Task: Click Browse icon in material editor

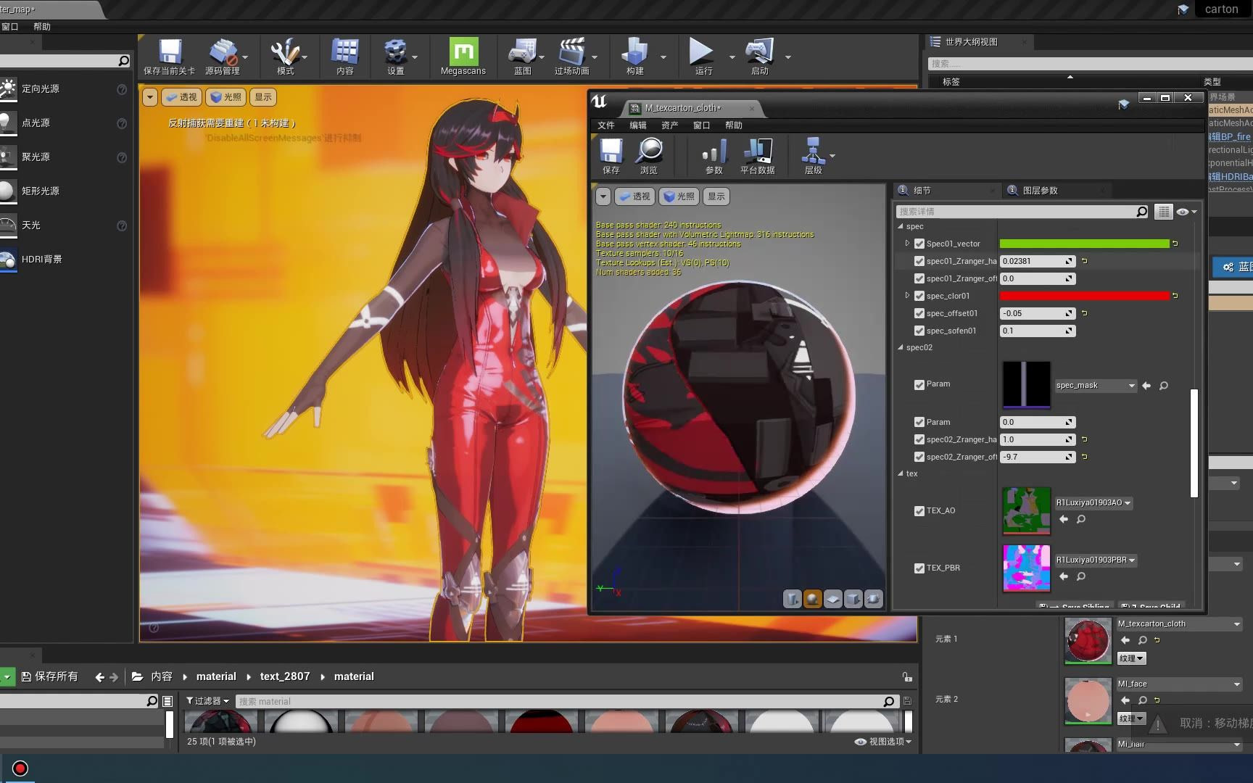Action: 649,156
